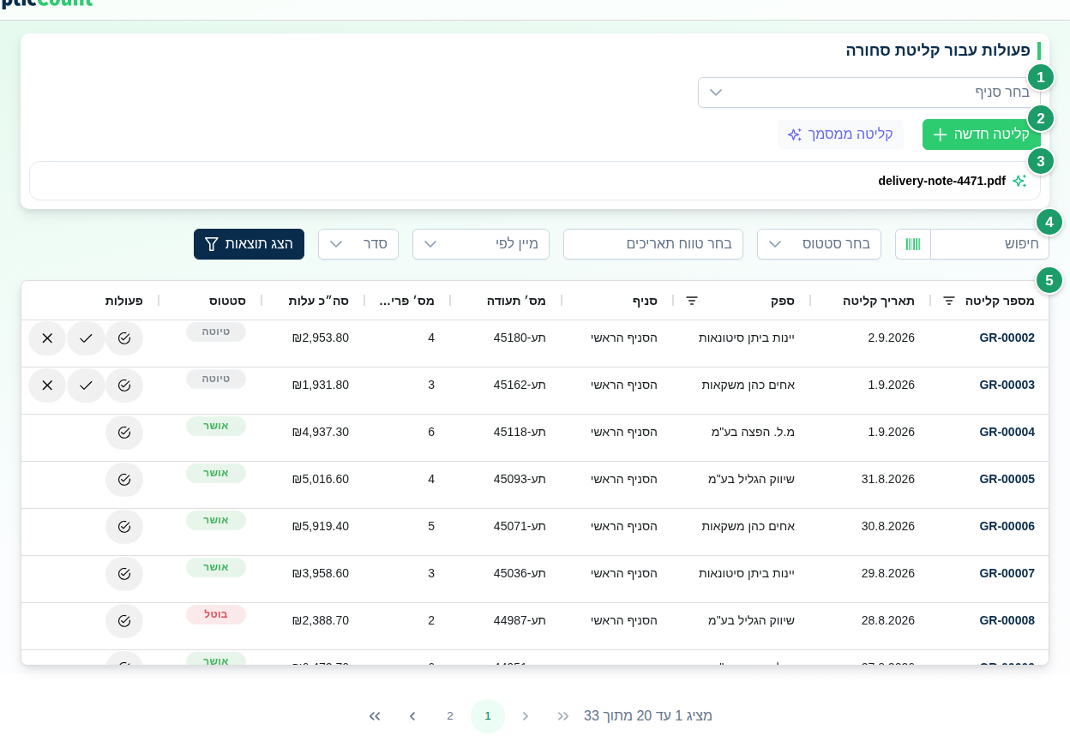
Task: Jump to the last page with the dark double arrow
Action: 375,716
